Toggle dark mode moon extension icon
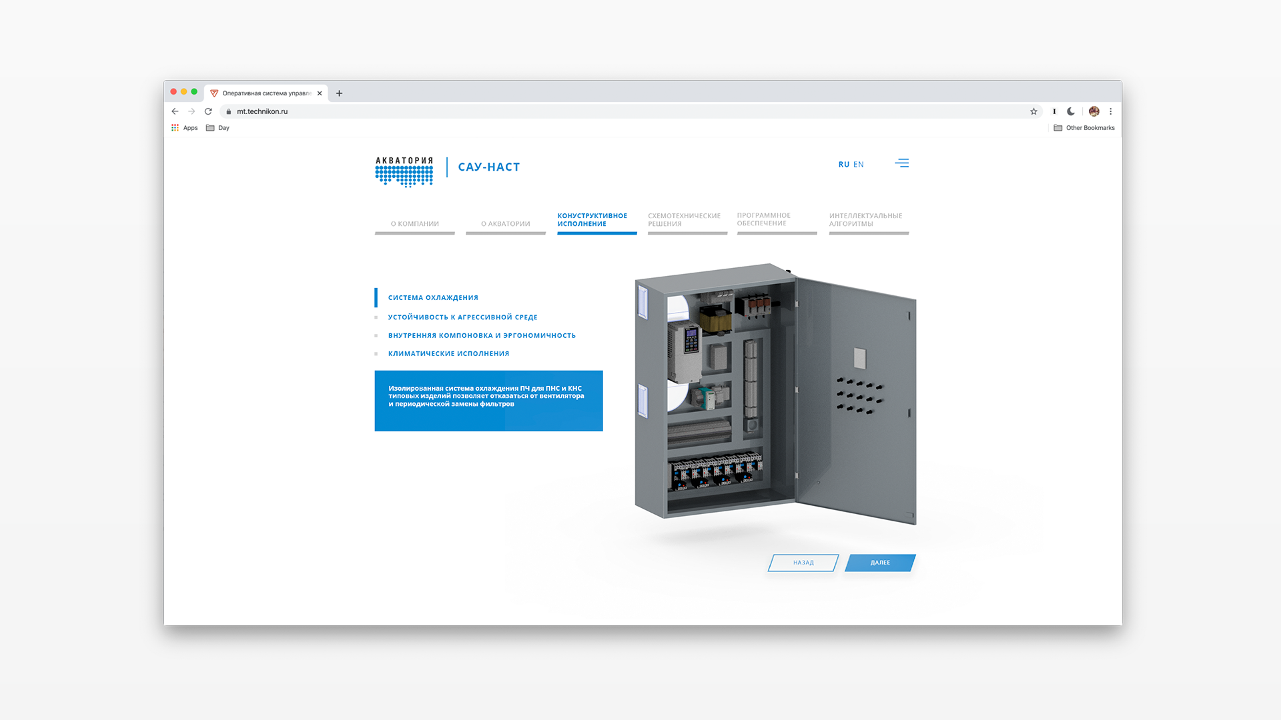Image resolution: width=1281 pixels, height=720 pixels. [x=1071, y=111]
